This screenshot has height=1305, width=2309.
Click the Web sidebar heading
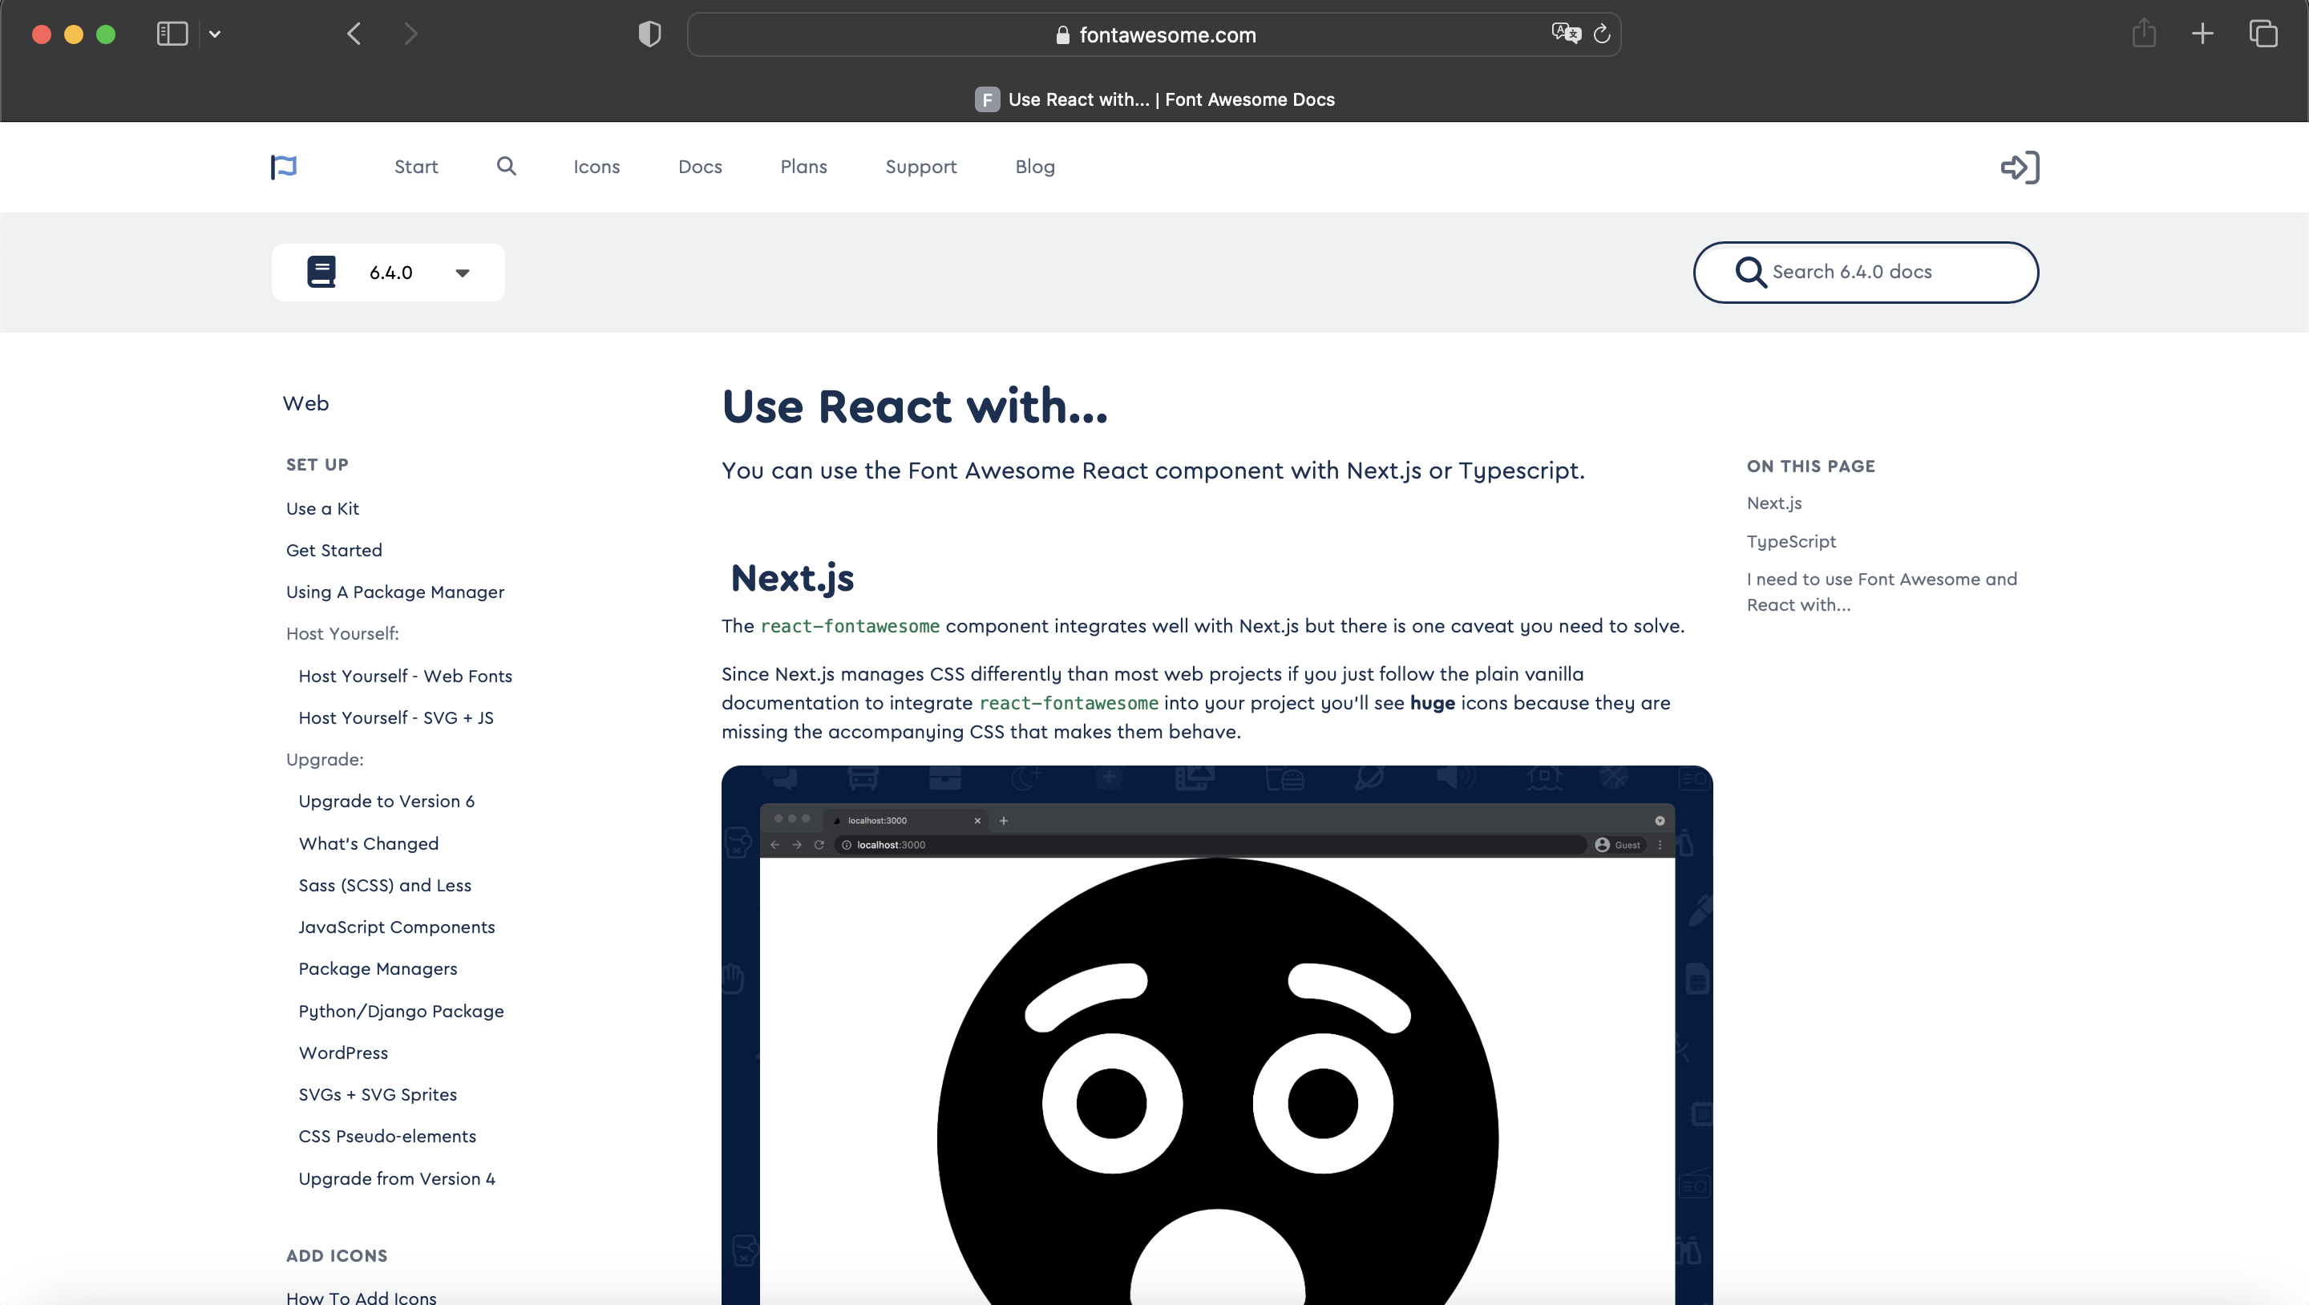(305, 403)
